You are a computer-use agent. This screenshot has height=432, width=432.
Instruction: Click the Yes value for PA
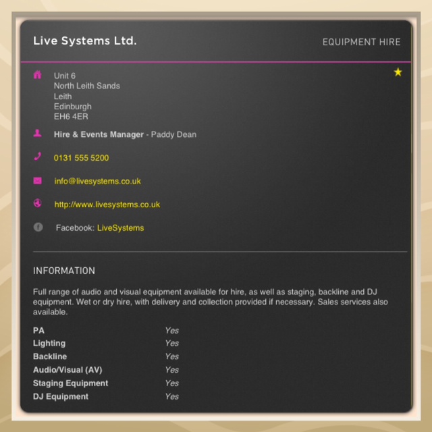pos(172,330)
